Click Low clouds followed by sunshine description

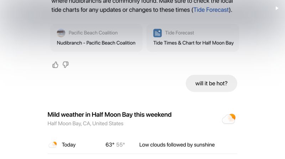[177, 145]
